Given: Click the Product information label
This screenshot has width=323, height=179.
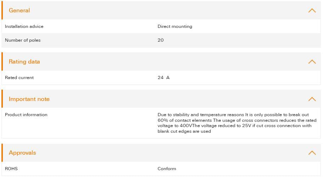Looking at the screenshot, I should (x=26, y=115).
